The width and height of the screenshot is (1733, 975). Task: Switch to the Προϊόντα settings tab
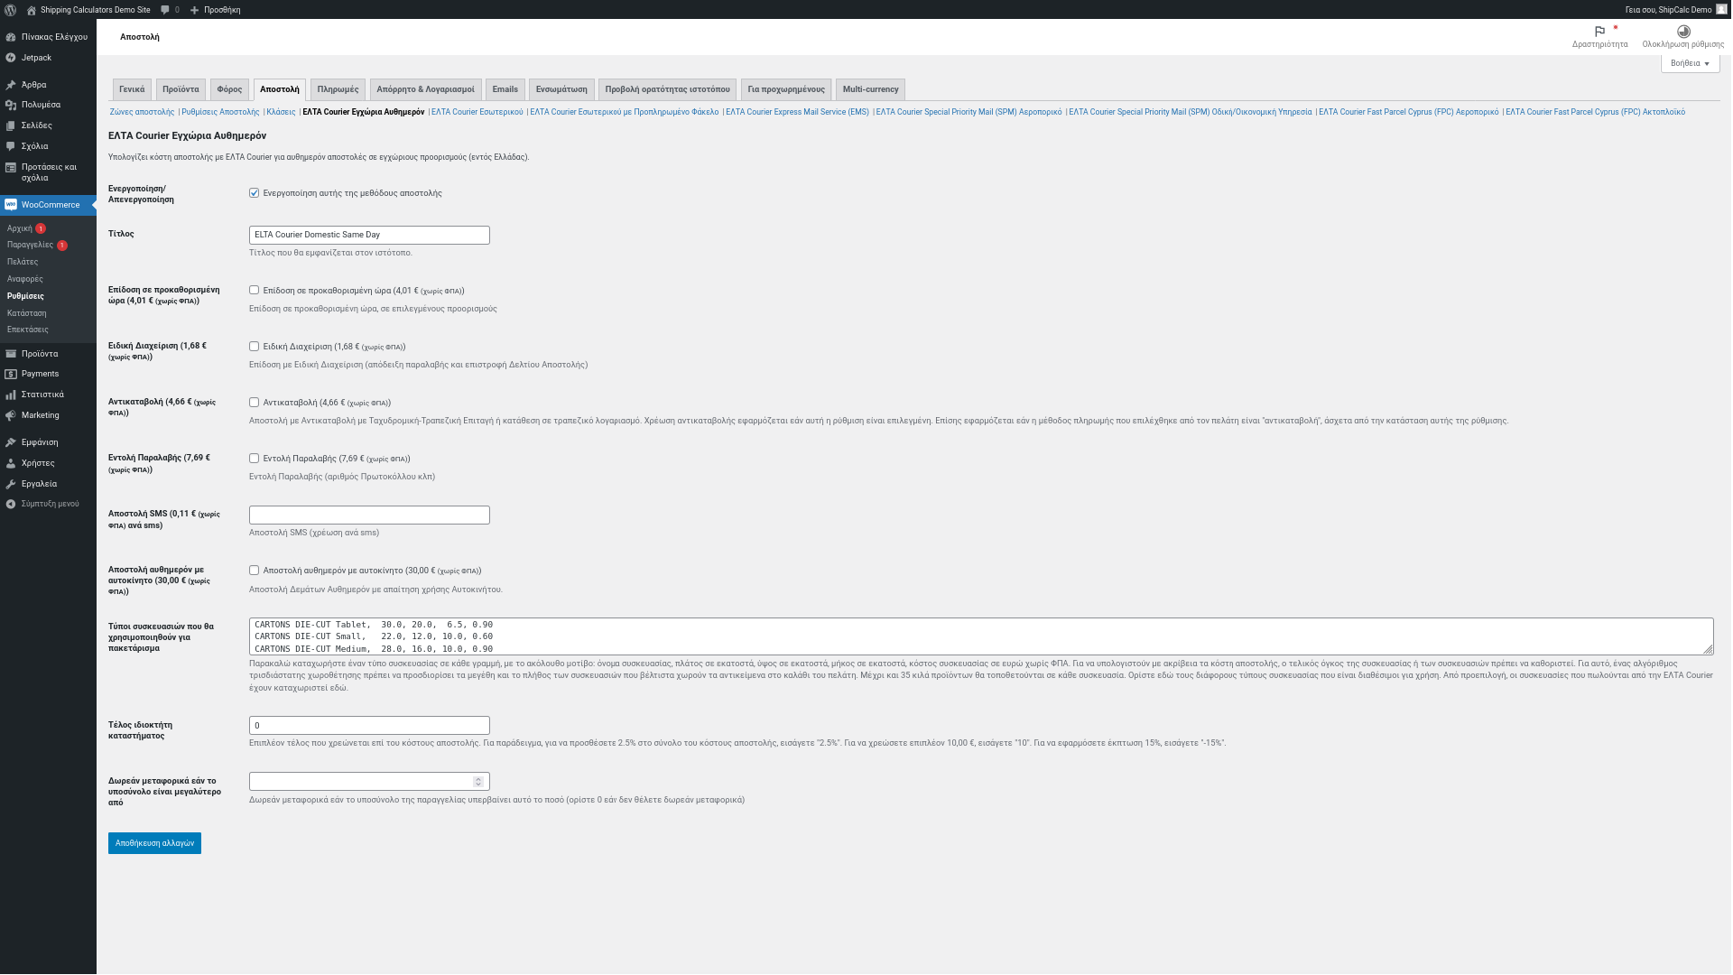tap(181, 89)
